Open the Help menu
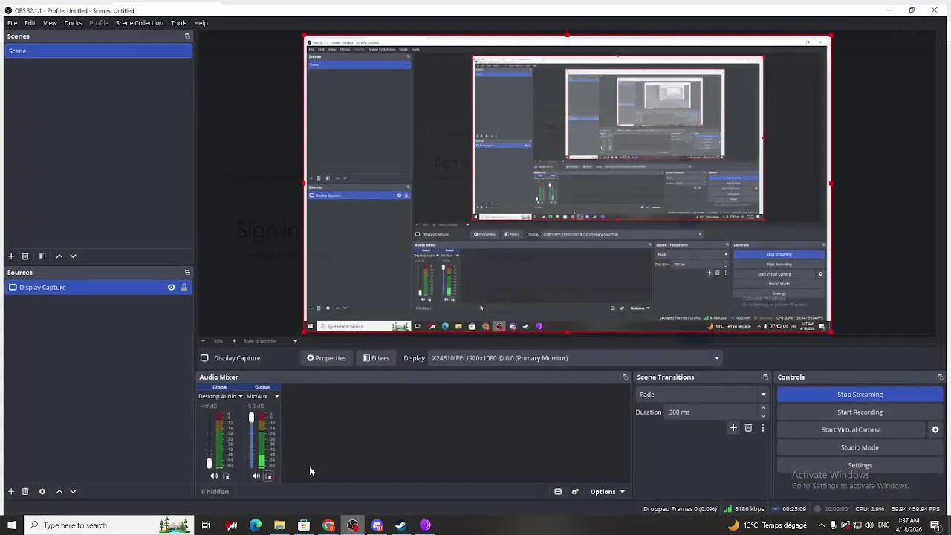Image resolution: width=951 pixels, height=535 pixels. (x=201, y=23)
